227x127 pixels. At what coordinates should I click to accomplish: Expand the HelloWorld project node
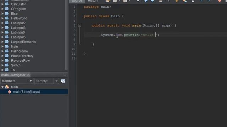click(x=2, y=18)
